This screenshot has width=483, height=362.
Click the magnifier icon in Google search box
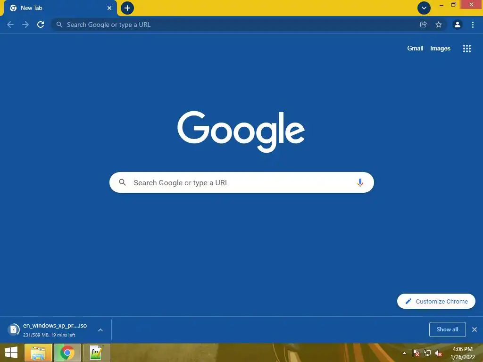(122, 182)
